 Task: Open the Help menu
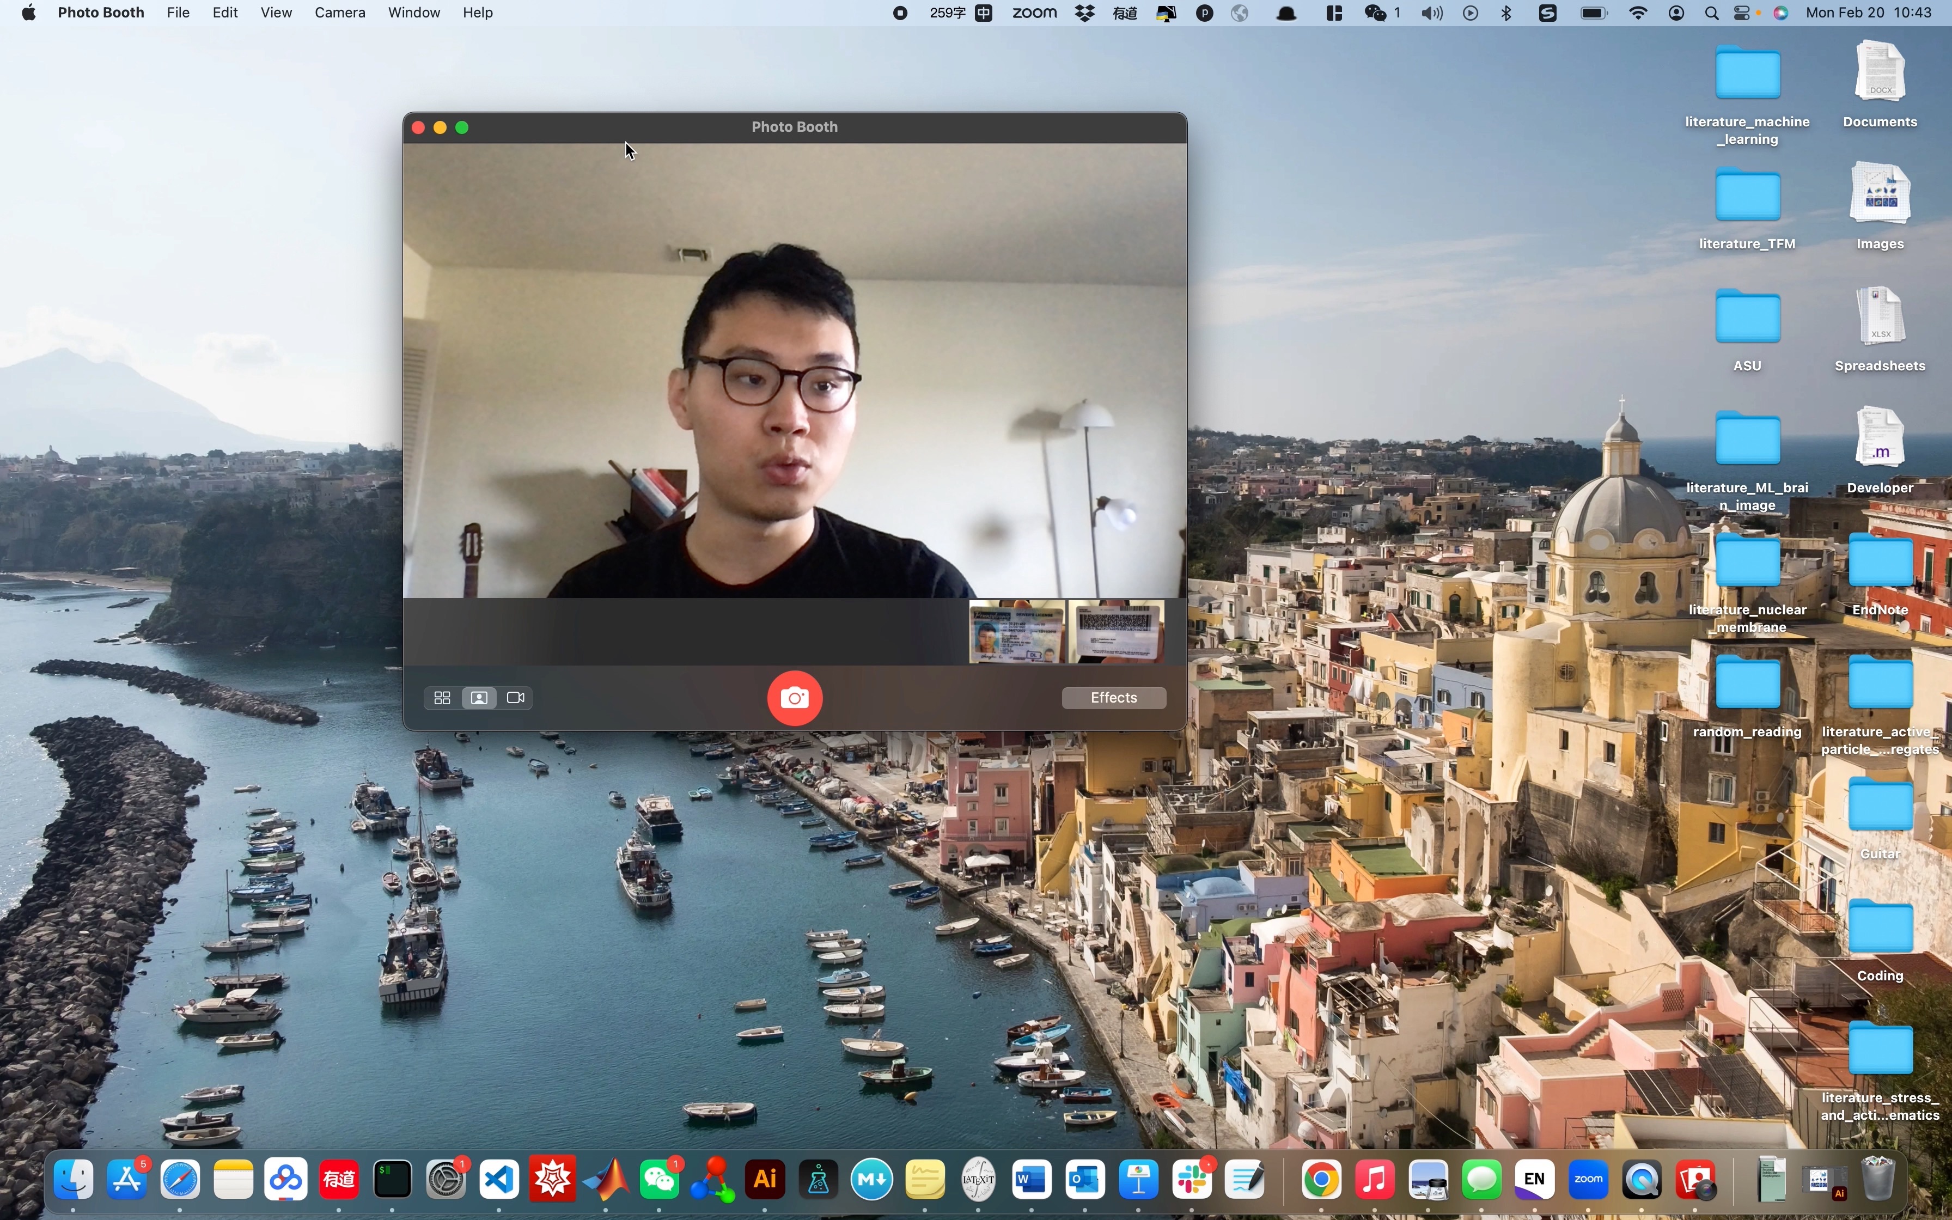[x=478, y=13]
